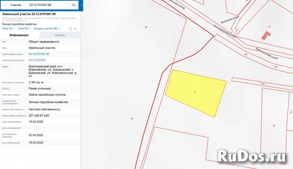Image resolution: width=293 pixels, height=169 pixels.
Task: Select the Информация tab
Action: point(19,35)
